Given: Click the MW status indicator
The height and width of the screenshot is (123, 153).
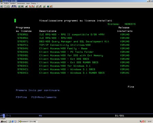Looking at the screenshot, I should click(x=40, y=116).
